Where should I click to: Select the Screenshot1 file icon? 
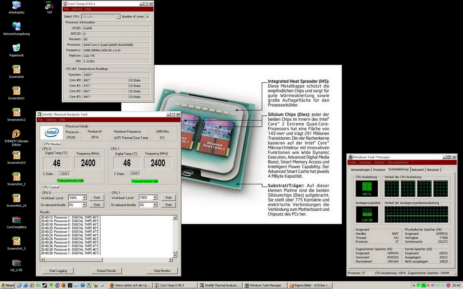click(16, 93)
